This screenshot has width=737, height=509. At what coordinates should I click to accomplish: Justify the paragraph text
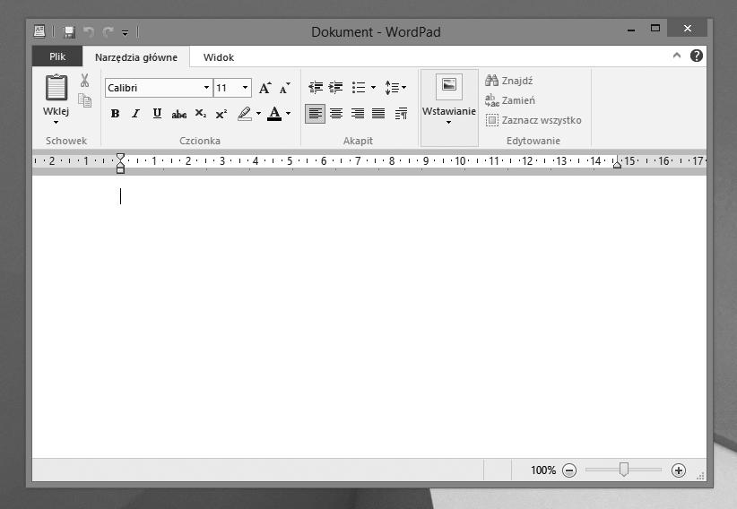(378, 113)
